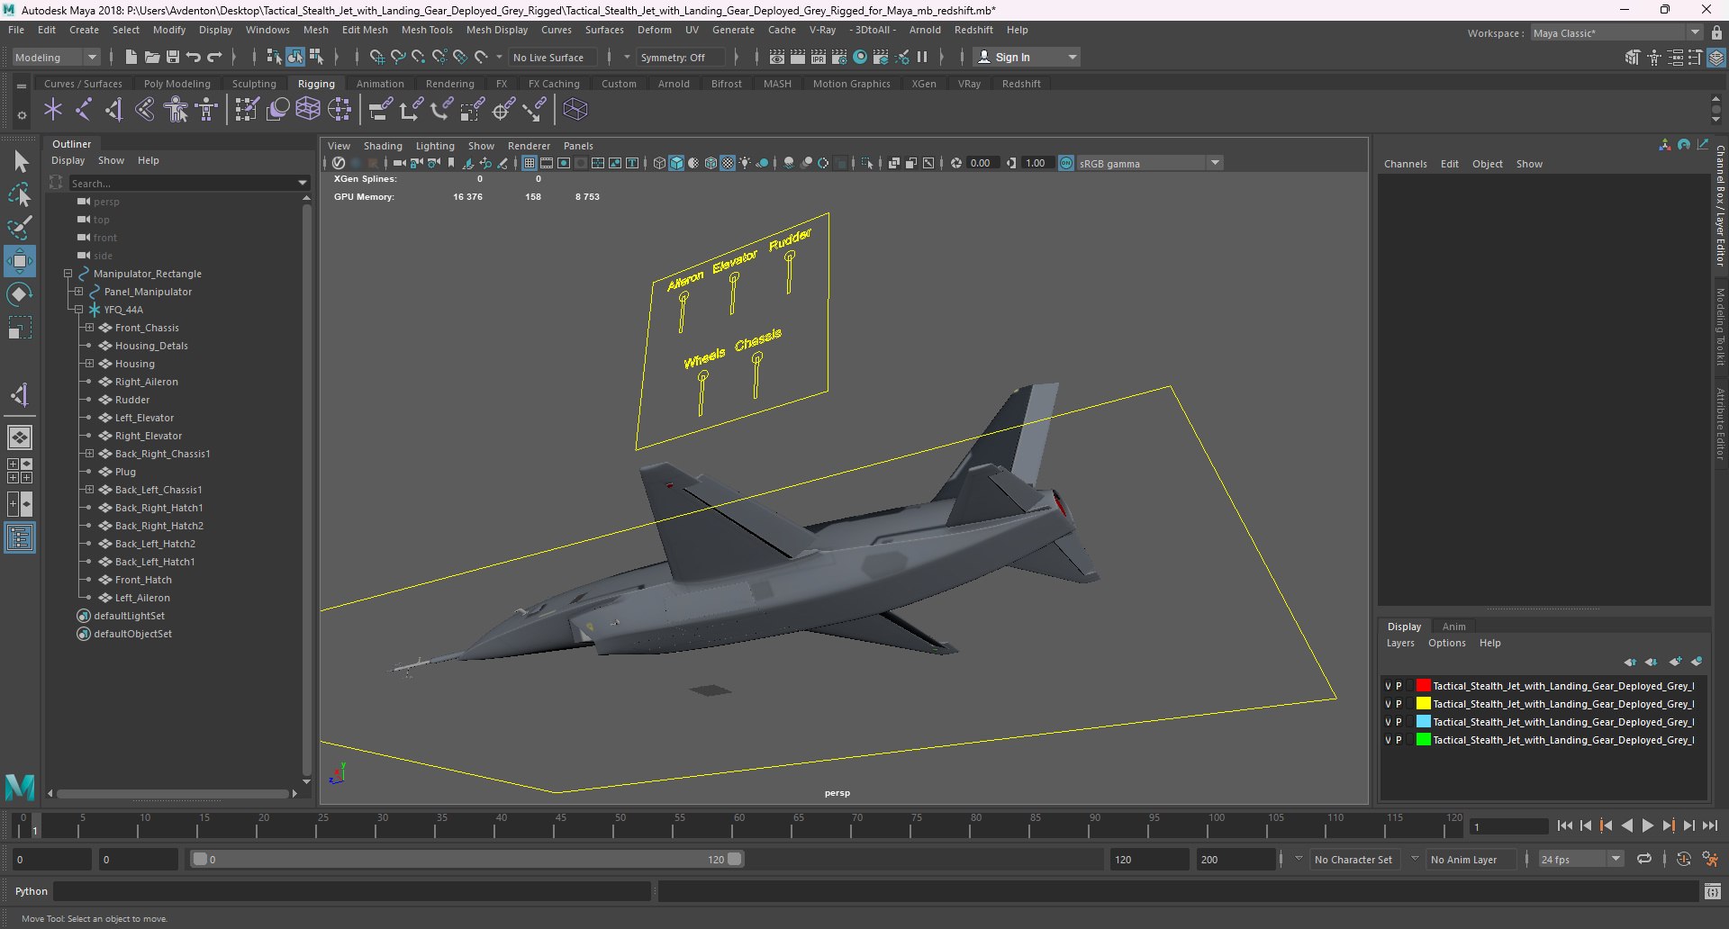The height and width of the screenshot is (929, 1729).
Task: Toggle visibility V of red layer
Action: [x=1388, y=686]
